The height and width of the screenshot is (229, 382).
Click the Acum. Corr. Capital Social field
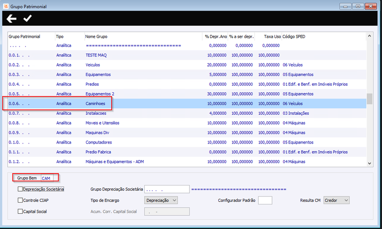(x=167, y=212)
